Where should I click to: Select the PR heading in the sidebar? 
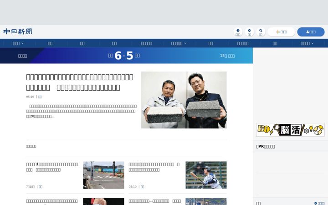point(266,146)
